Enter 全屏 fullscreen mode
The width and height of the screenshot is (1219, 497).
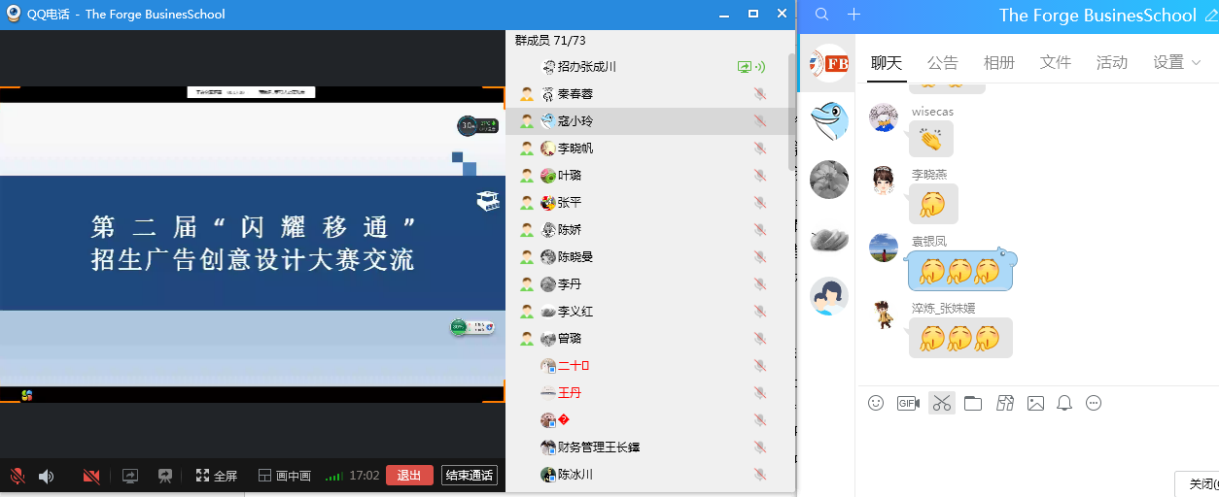(216, 476)
